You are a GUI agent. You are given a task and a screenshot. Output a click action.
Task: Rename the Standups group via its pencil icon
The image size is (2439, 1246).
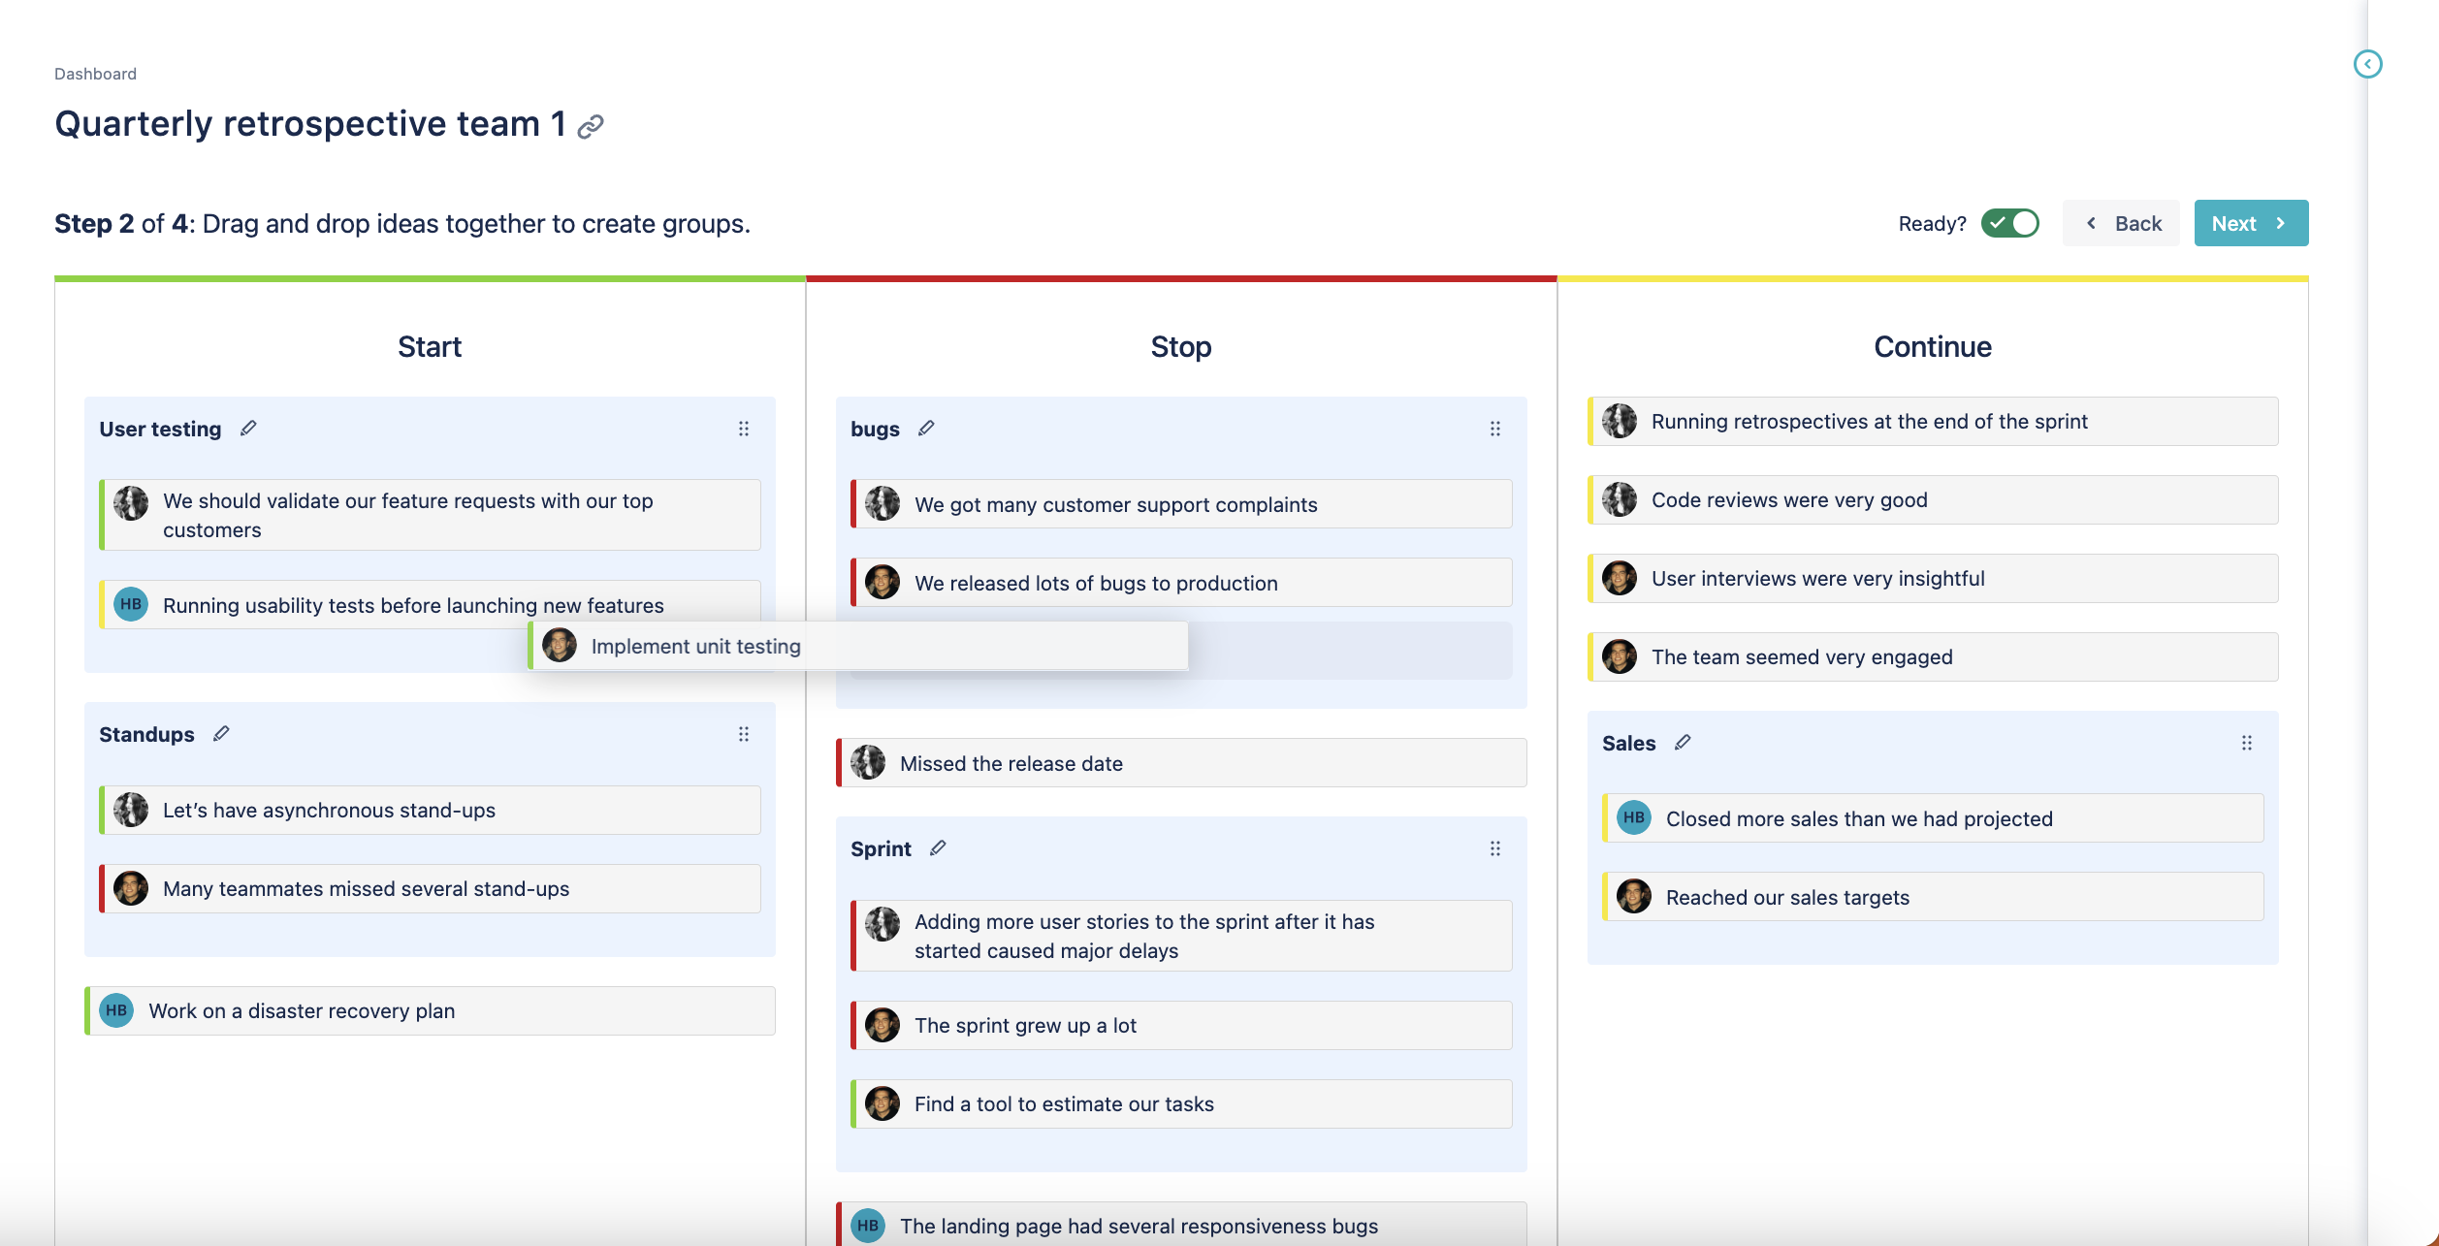click(x=221, y=734)
